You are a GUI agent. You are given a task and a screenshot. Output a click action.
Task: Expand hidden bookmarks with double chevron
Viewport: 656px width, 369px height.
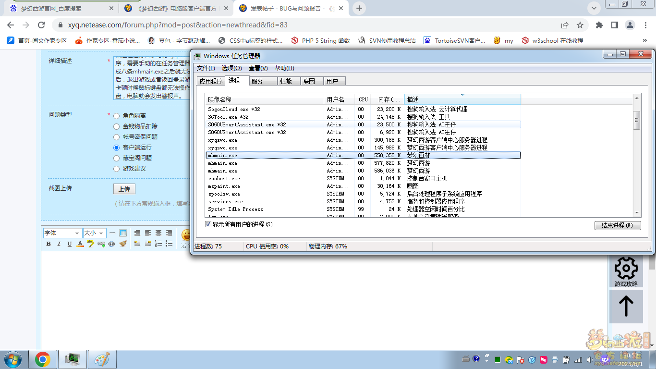645,41
